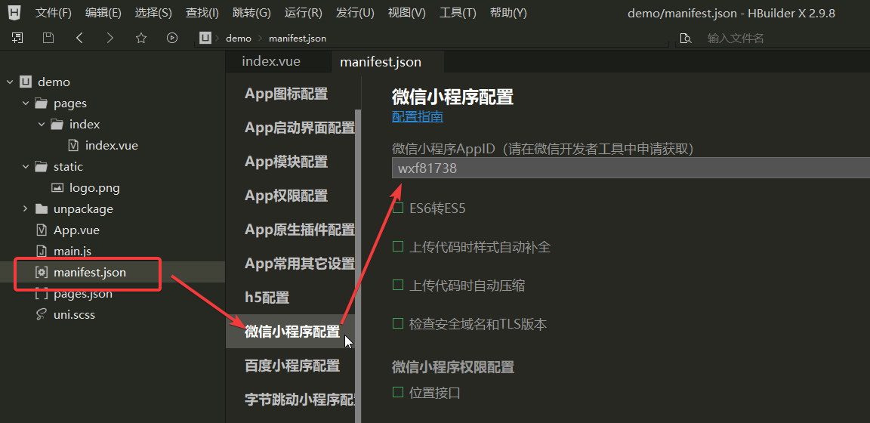Expand the unpackage folder chevron

pos(26,208)
